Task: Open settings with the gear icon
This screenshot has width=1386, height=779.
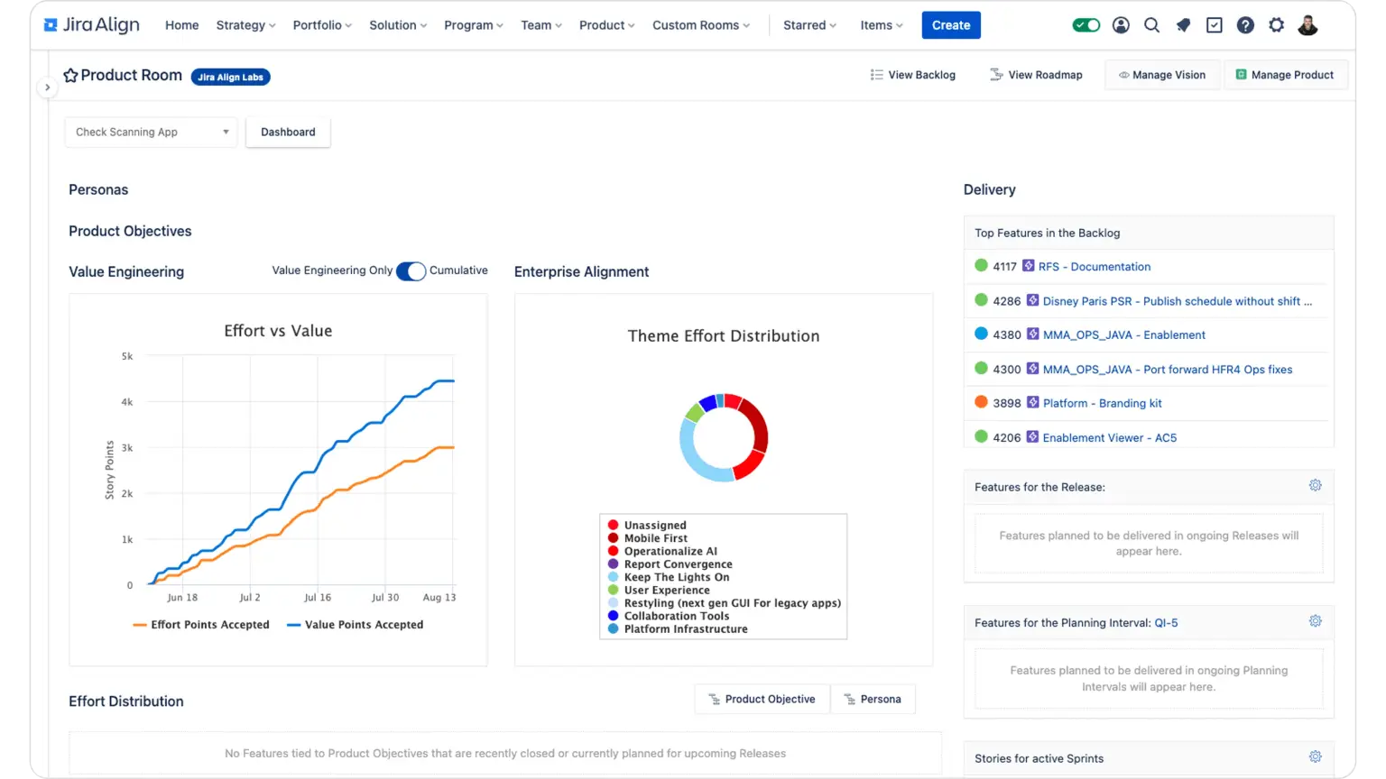Action: [x=1276, y=25]
